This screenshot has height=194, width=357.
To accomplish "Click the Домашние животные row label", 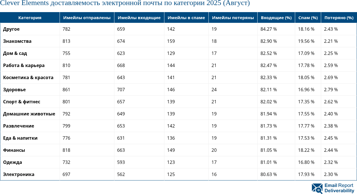I will coord(29,114).
